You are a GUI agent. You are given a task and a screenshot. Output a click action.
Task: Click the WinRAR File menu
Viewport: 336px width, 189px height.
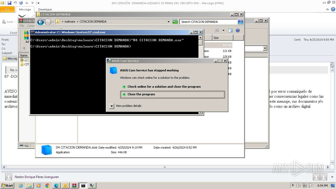[22, 26]
